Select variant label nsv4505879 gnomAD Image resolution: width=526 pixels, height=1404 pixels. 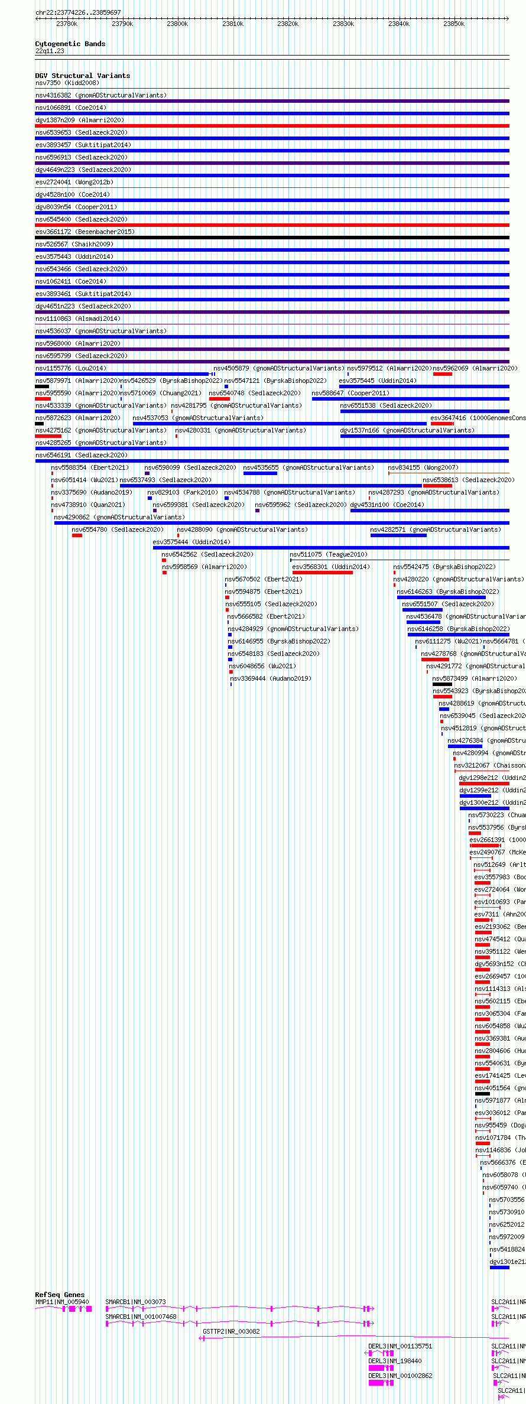pos(279,368)
